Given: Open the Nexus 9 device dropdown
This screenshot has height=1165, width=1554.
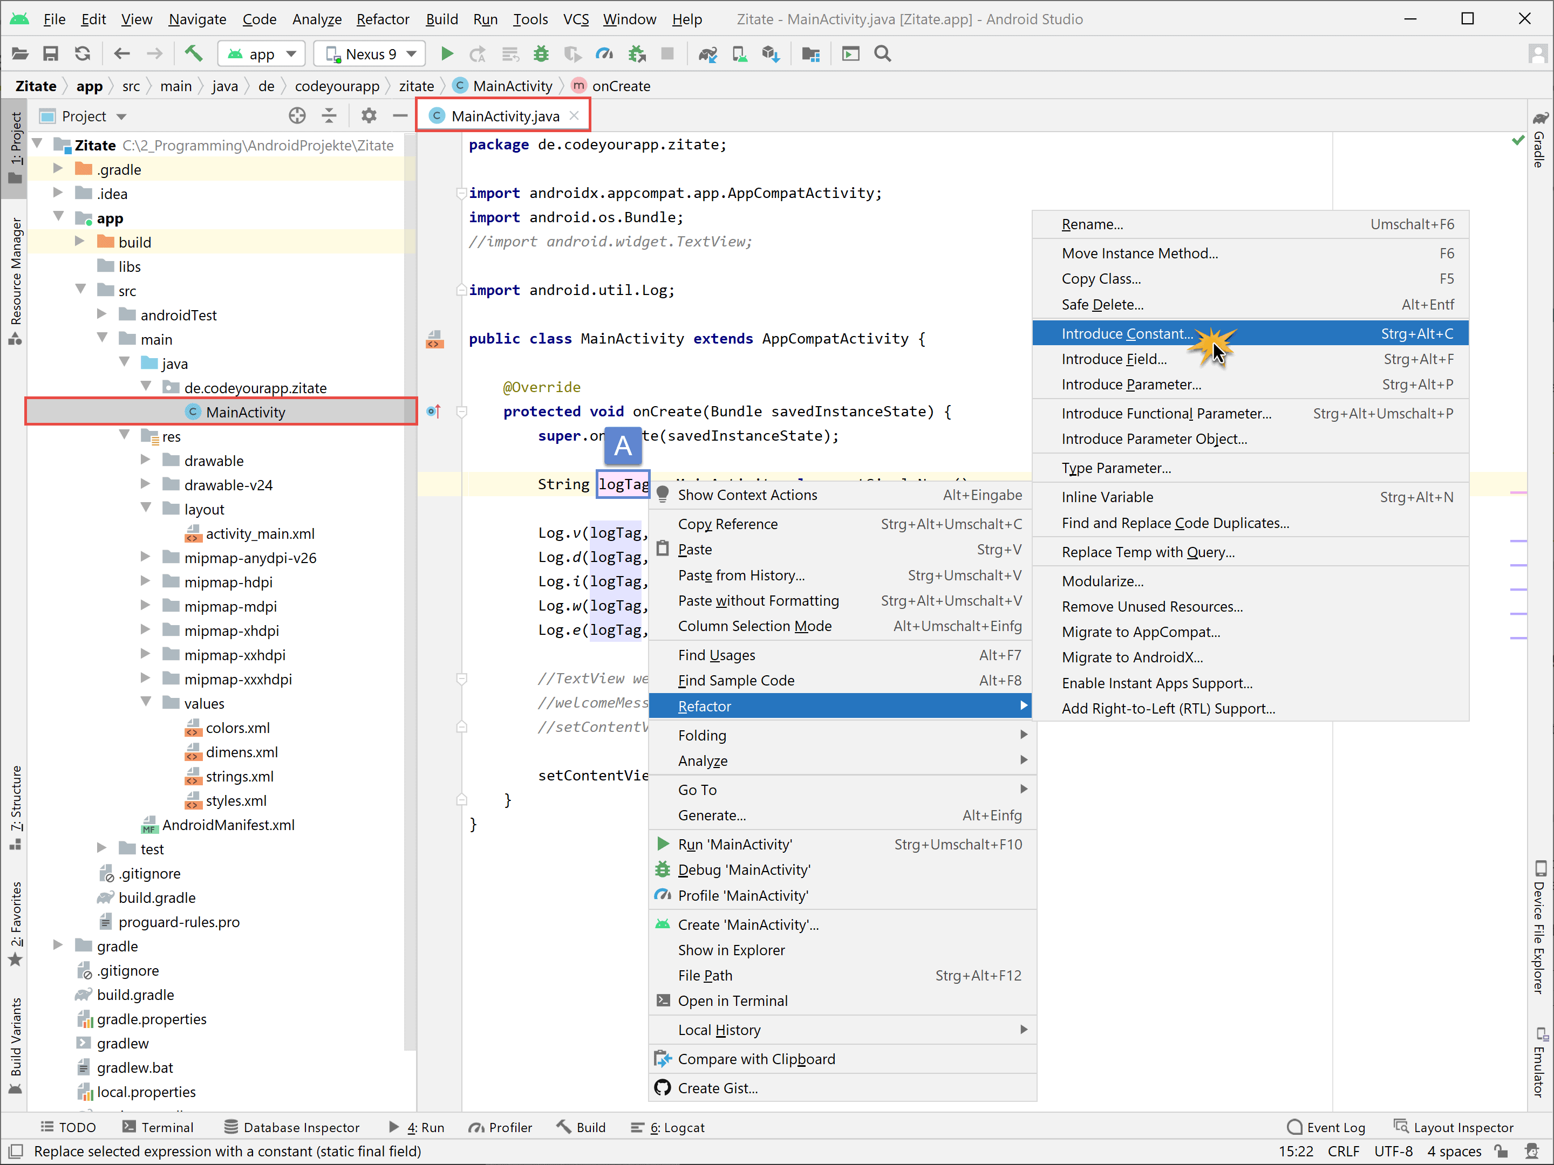Looking at the screenshot, I should pos(370,54).
